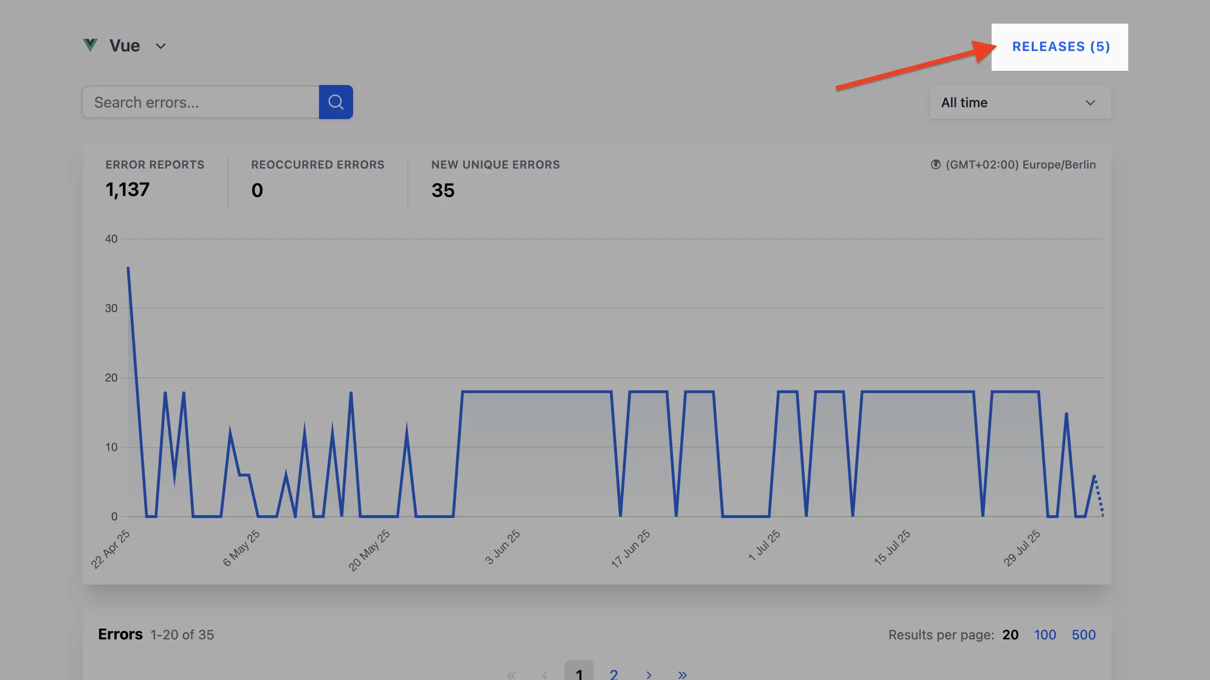This screenshot has width=1210, height=680.
Task: Click the 3 Jun 25 axis label
Action: click(x=502, y=547)
